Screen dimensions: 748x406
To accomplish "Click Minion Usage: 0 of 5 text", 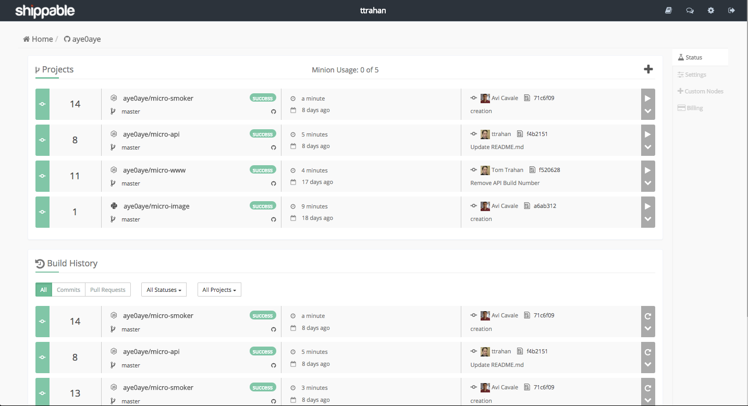I will [x=345, y=70].
